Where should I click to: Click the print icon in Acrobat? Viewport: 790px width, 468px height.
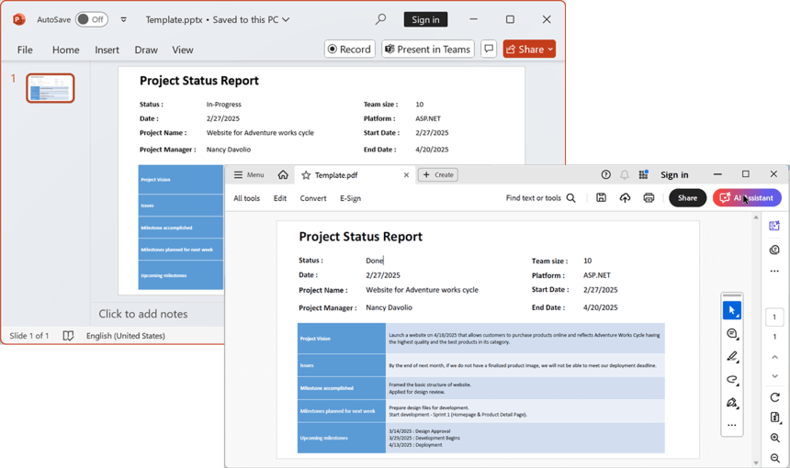click(x=649, y=197)
